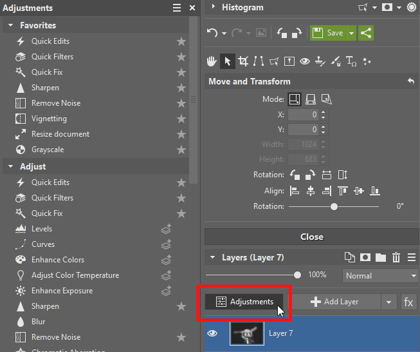420x352 pixels.
Task: Flip layer horizontally in Rotation row
Action: pos(327,175)
